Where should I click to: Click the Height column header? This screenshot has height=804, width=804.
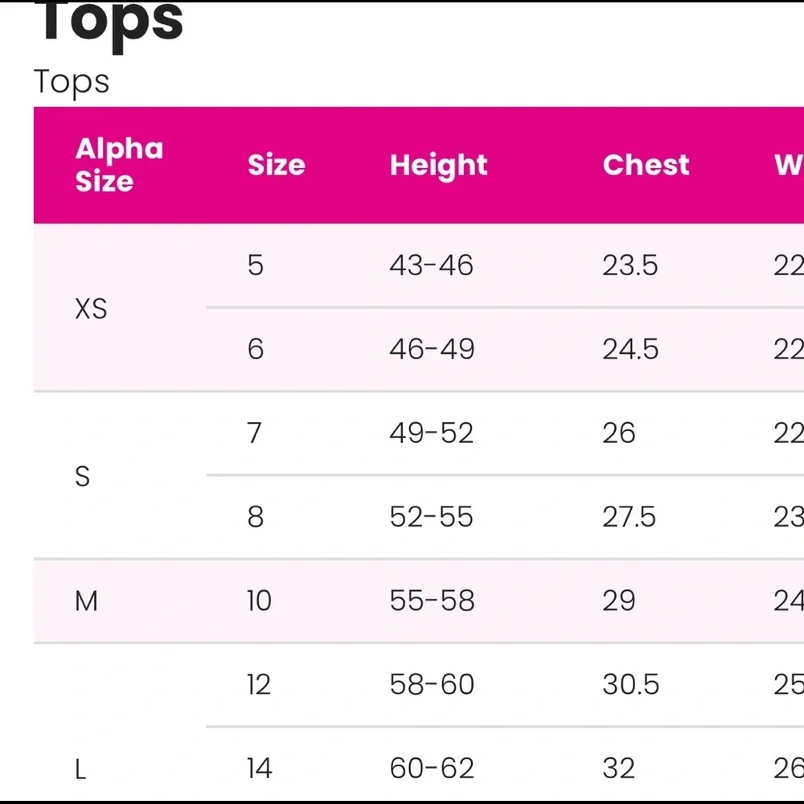[x=438, y=166]
